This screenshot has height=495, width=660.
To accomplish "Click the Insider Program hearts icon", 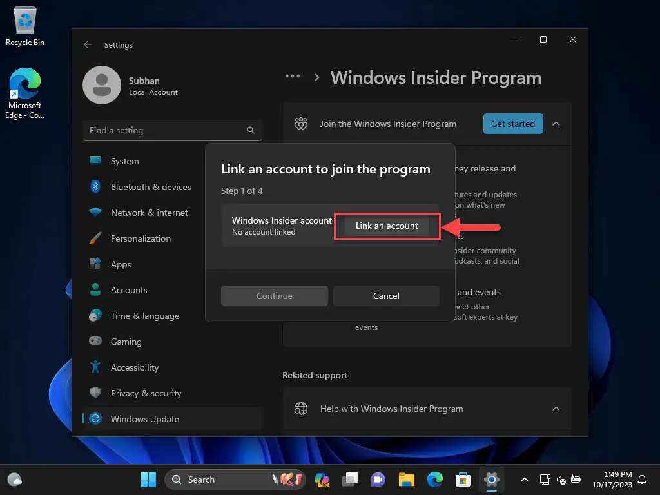I will [x=301, y=124].
